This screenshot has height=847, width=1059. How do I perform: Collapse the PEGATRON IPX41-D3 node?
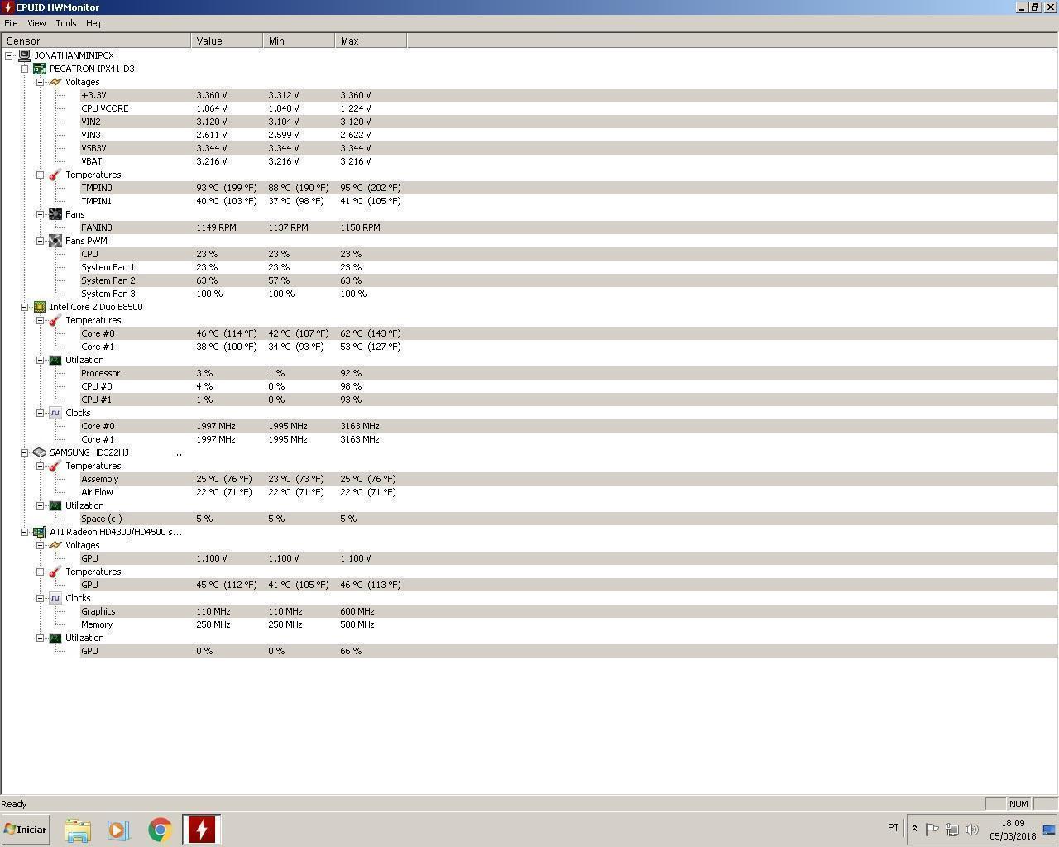[x=25, y=69]
